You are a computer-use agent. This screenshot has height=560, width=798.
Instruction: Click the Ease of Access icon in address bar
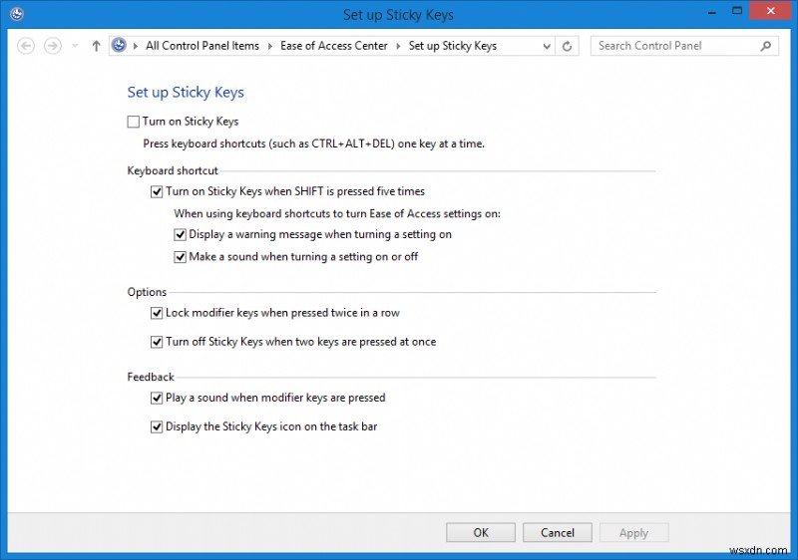[119, 45]
